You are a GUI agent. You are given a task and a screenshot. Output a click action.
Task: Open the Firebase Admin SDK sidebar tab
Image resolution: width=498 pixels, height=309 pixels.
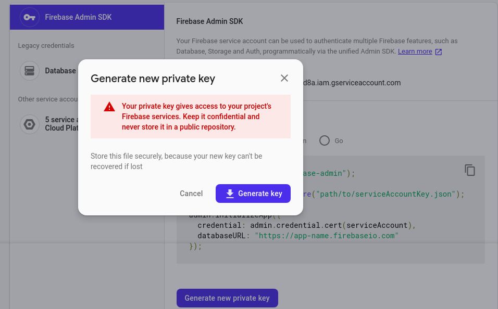(78, 17)
